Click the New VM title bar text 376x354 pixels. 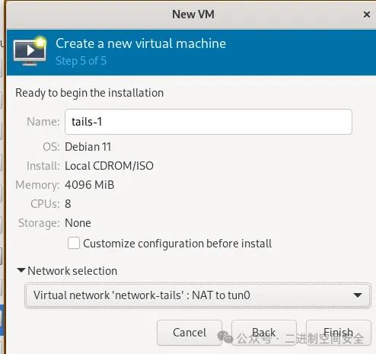pyautogui.click(x=193, y=14)
